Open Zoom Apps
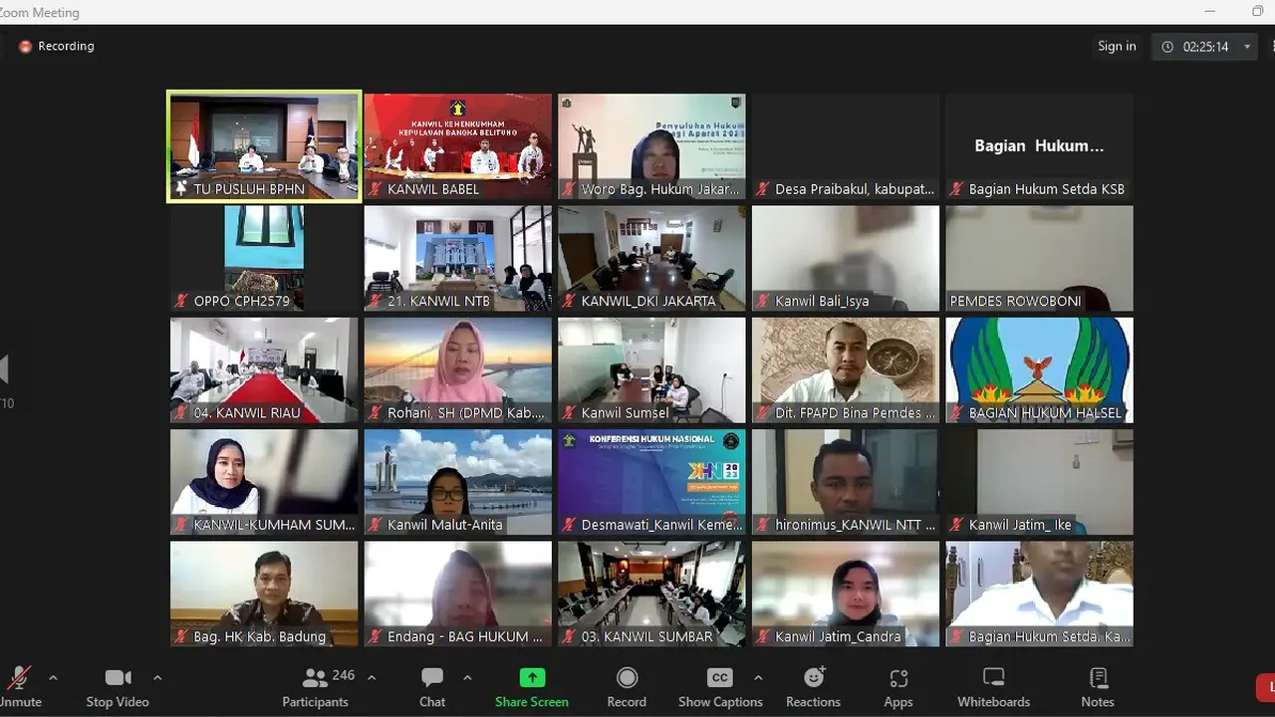Image resolution: width=1275 pixels, height=717 pixels. coord(898,687)
